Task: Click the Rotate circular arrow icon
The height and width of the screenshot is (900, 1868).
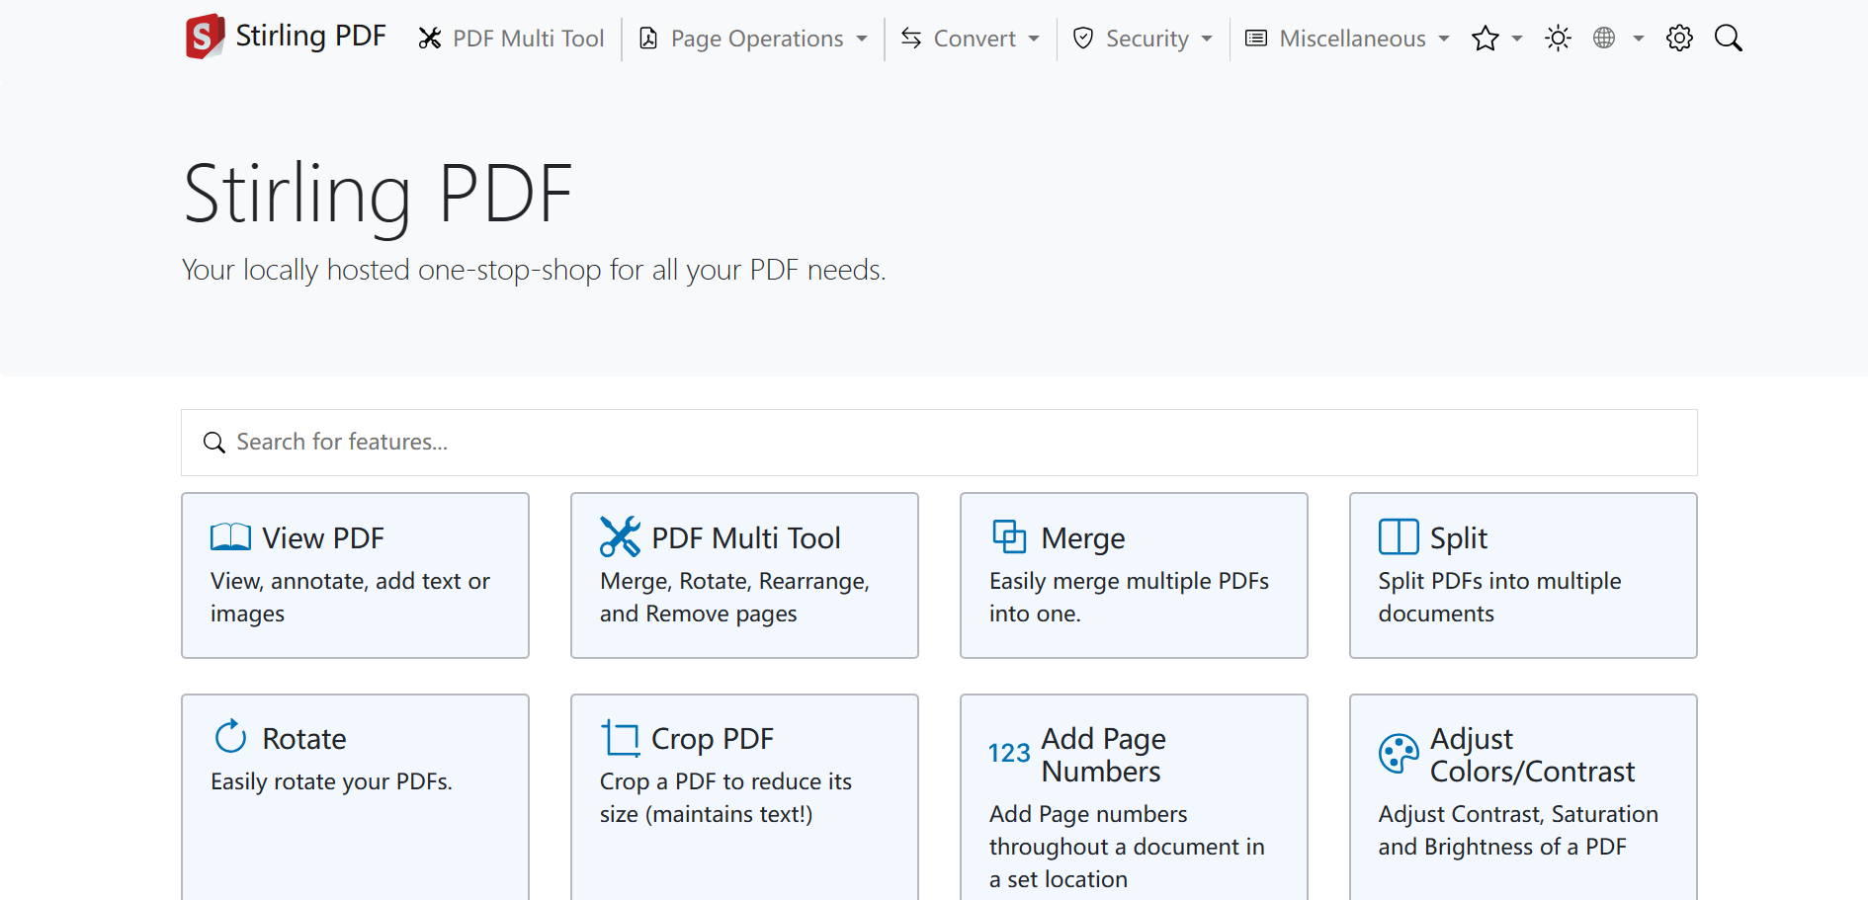Action: pos(230,737)
